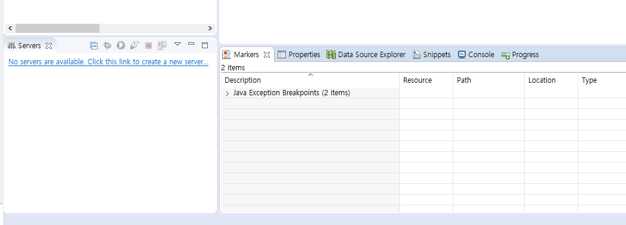Click the Snippets tab icon

pyautogui.click(x=416, y=55)
